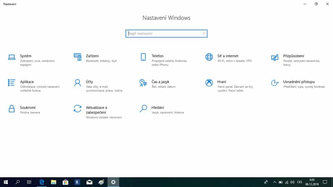Click the search magnifier in settings box
The image size is (333, 187).
click(204, 33)
